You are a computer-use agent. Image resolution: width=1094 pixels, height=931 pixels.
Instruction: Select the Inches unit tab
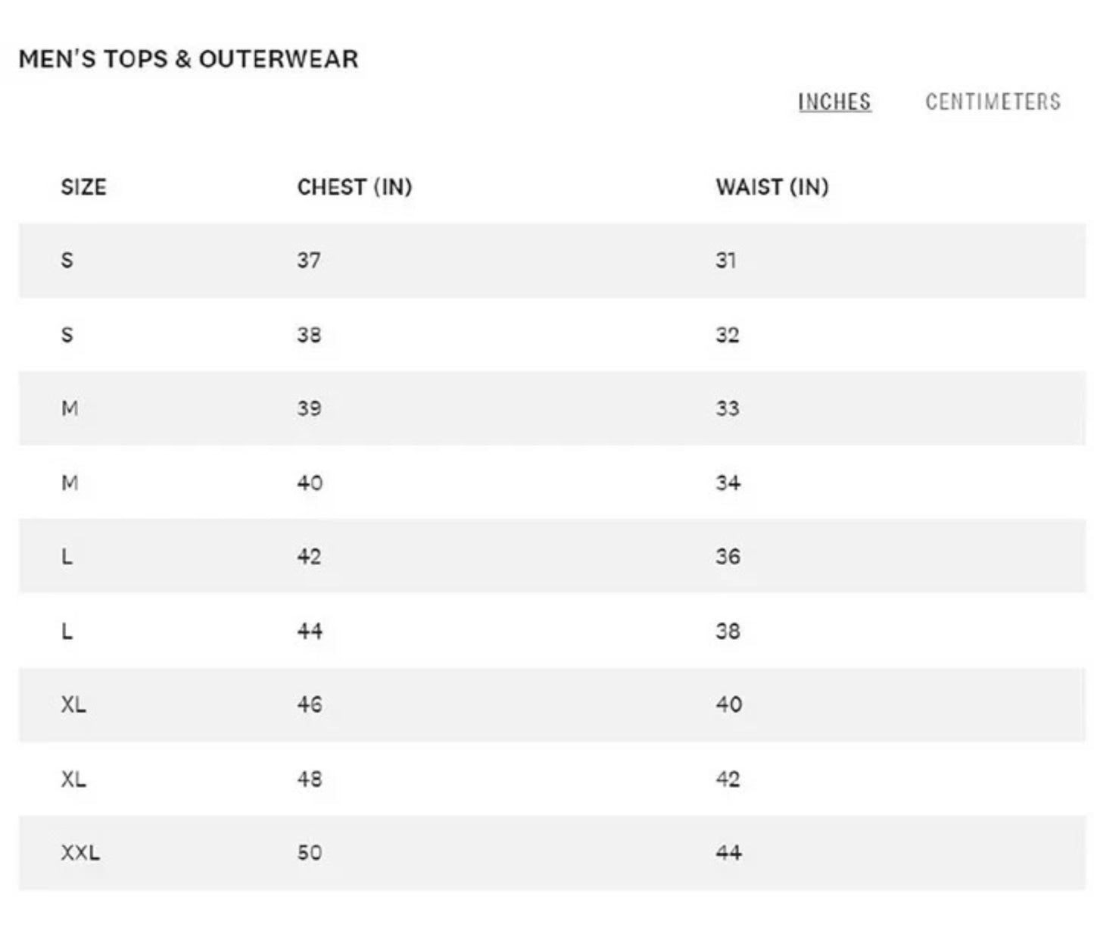[834, 102]
